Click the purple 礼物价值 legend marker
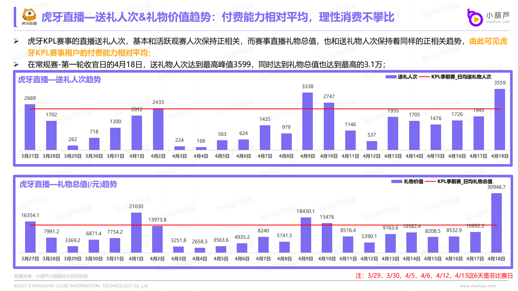The image size is (518, 291). coord(397,182)
